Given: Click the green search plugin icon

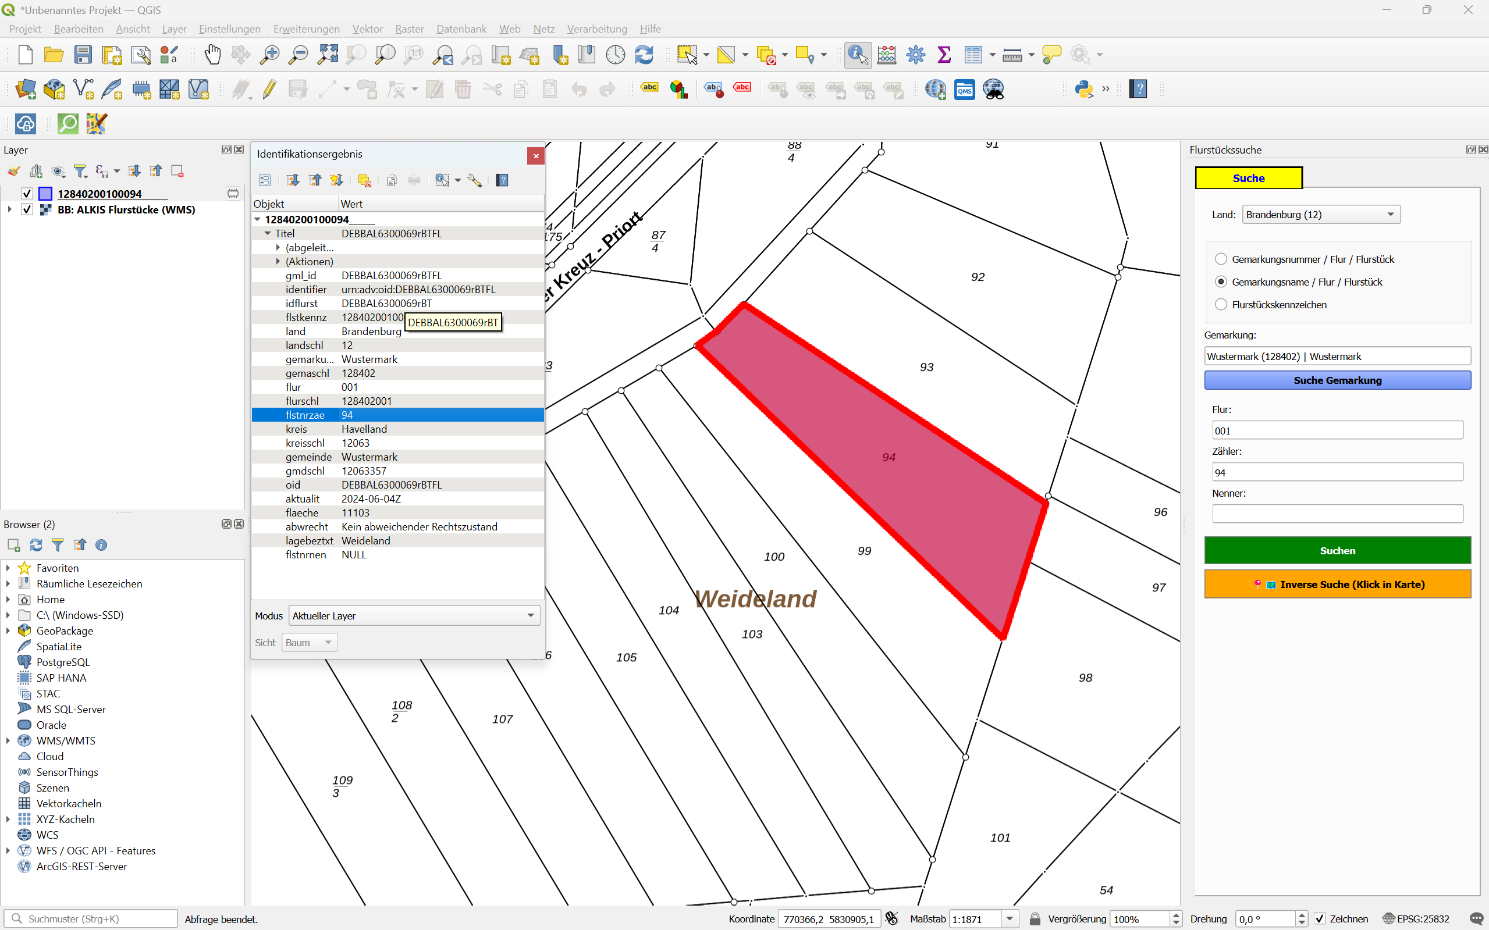Looking at the screenshot, I should point(67,124).
